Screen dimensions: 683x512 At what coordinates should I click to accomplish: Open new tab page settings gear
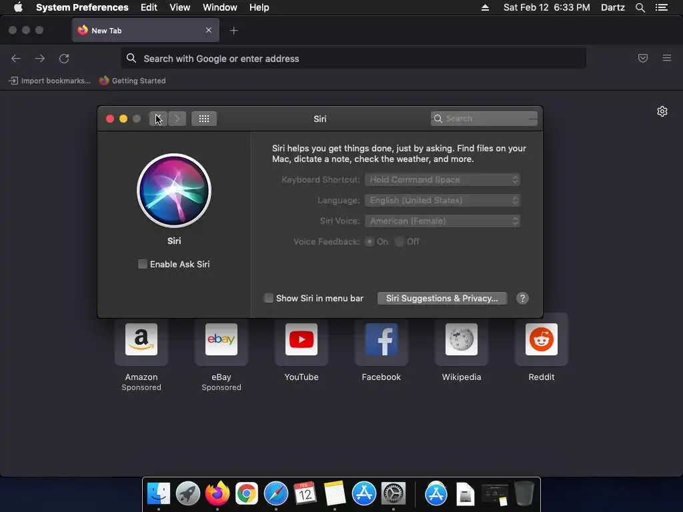tap(662, 111)
